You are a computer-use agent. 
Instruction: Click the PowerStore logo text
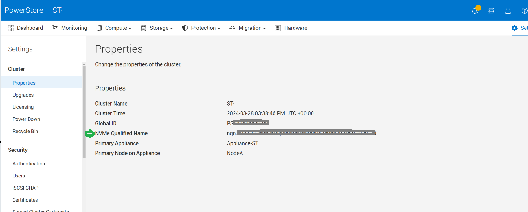(x=24, y=10)
